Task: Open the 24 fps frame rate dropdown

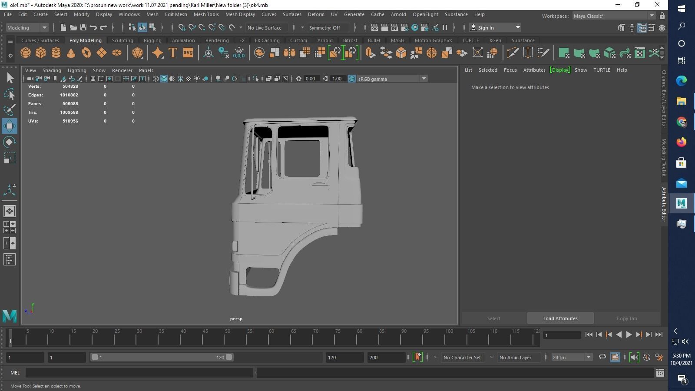Action: (x=571, y=357)
